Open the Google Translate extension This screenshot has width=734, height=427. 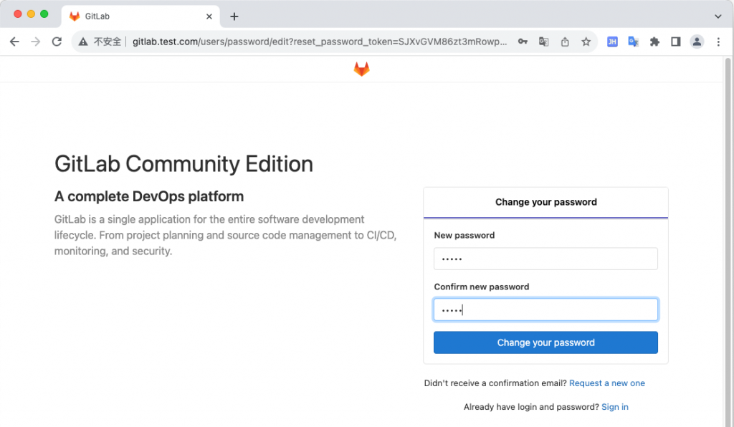point(633,42)
